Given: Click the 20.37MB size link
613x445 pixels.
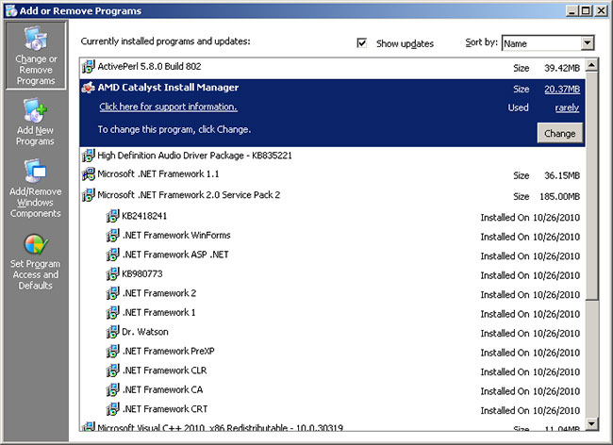Looking at the screenshot, I should coord(562,90).
